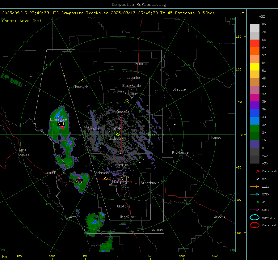Select the 6.1 storm top label
This screenshot has width=278, height=260.
point(61,124)
